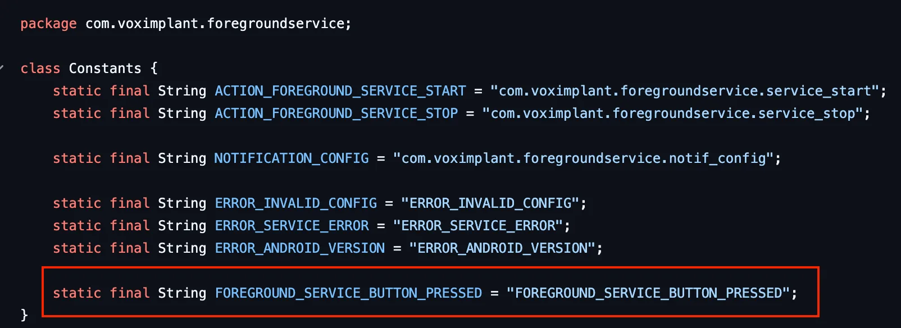
Task: Click the FOREGROUND_SERVICE_BUTTON_PRESSED identifier
Action: click(349, 293)
